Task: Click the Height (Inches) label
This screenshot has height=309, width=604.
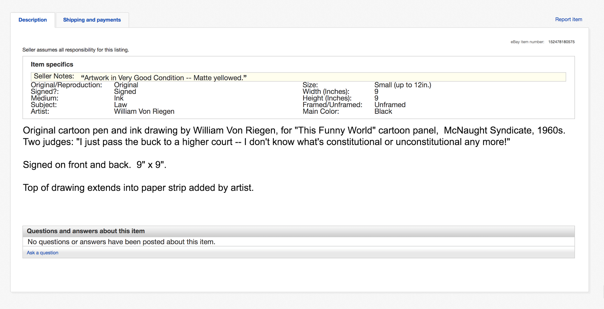Action: point(327,98)
